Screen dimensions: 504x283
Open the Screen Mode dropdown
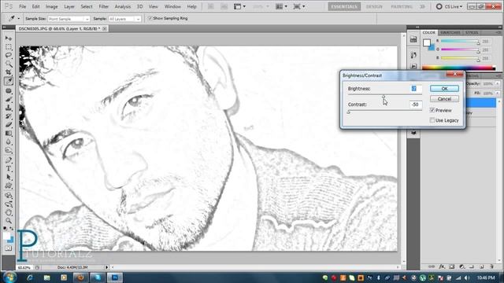(x=299, y=6)
